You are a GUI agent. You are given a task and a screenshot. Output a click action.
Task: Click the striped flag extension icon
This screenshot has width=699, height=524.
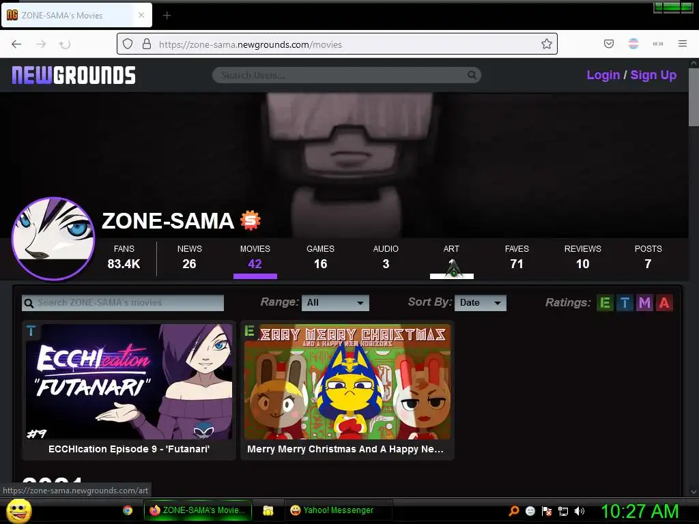click(x=633, y=44)
